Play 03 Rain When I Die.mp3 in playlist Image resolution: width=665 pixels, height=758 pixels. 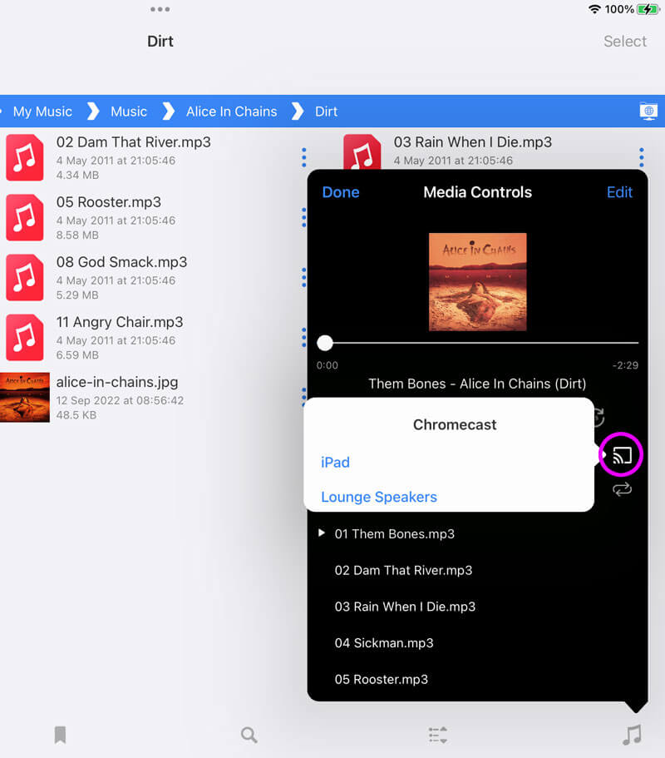click(405, 607)
